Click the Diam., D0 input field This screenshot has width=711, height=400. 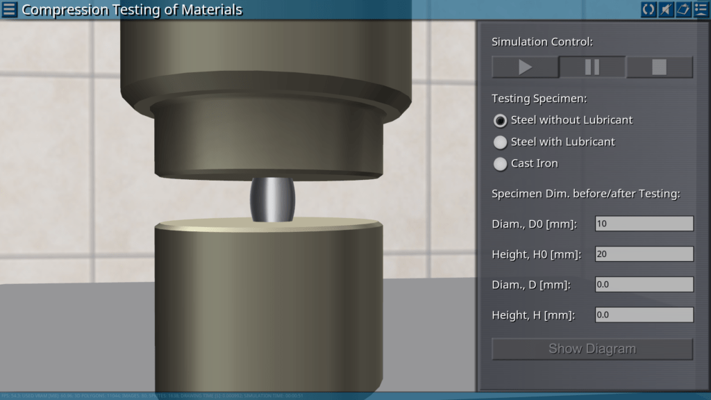click(x=644, y=224)
